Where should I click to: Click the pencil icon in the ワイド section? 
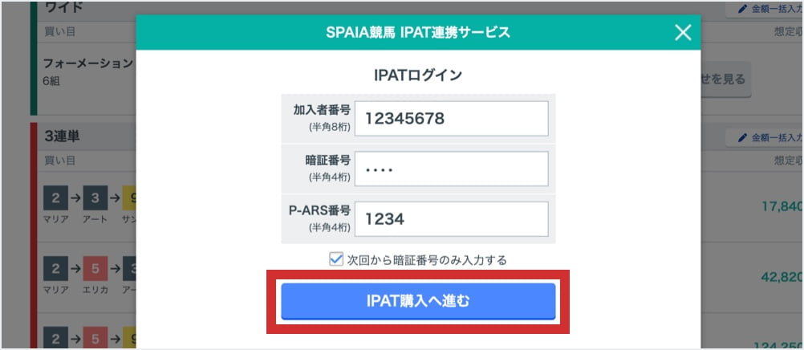[743, 10]
